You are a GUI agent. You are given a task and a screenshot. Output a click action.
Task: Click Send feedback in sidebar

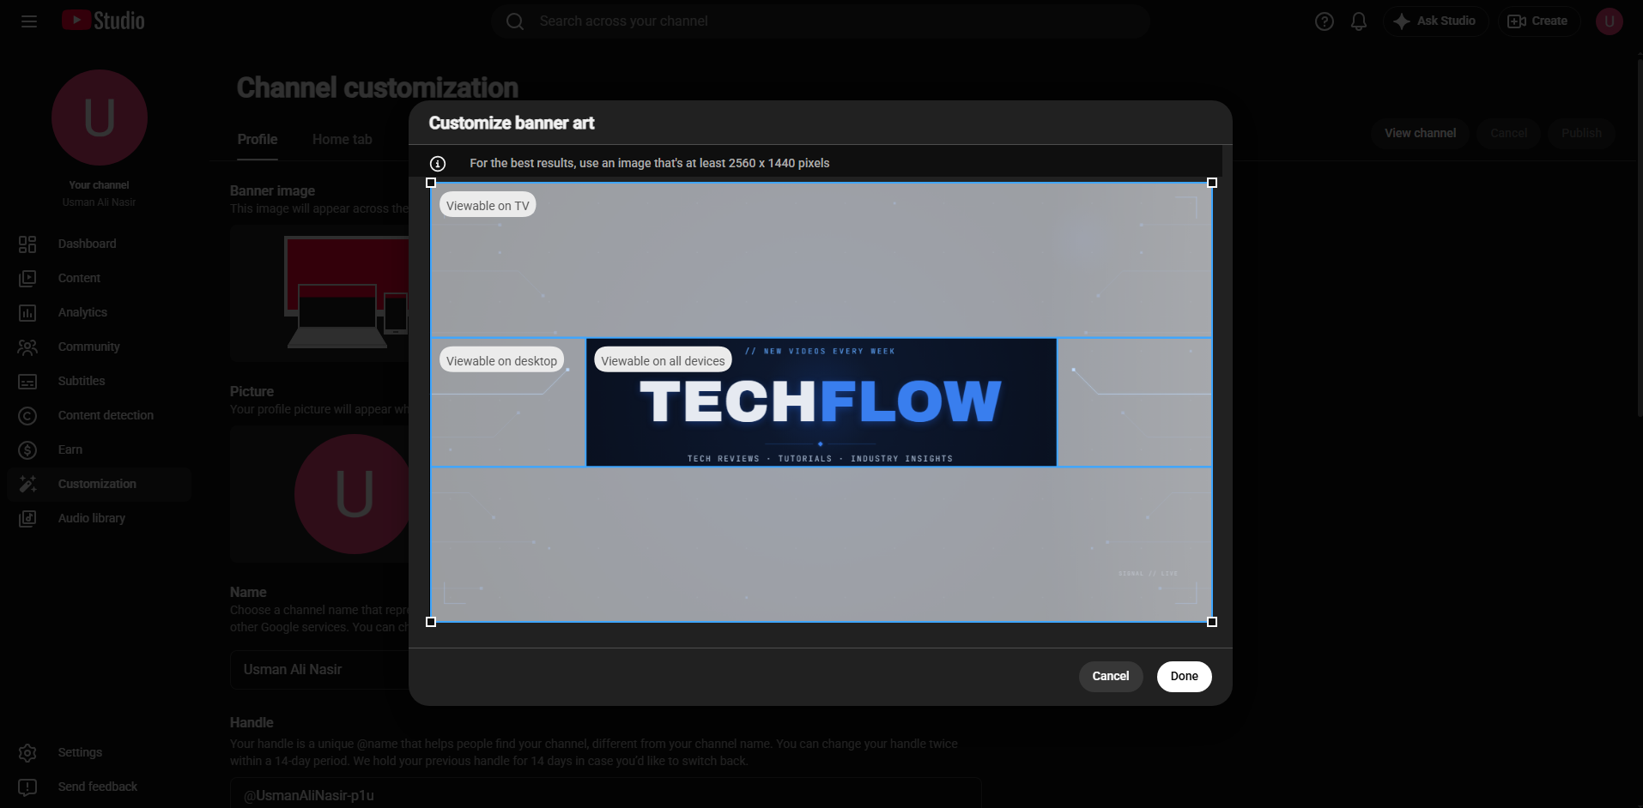click(x=99, y=787)
